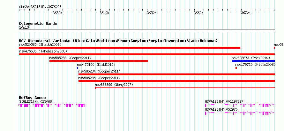Image resolution: width=284 pixels, height=131 pixels.
Task: Click the chr20:3621815..3676026 coordinate label
Action: click(x=40, y=7)
